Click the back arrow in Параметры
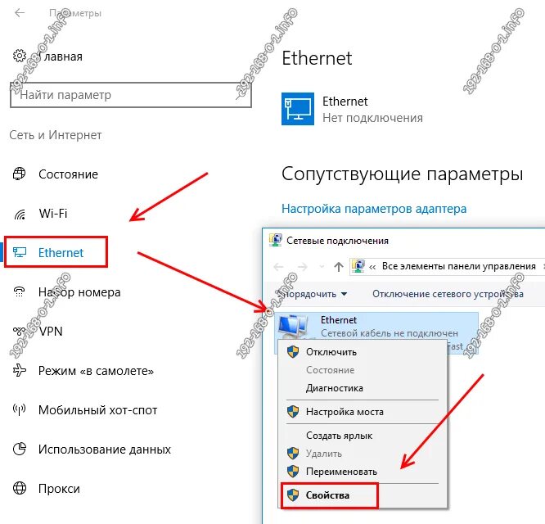Image resolution: width=545 pixels, height=524 pixels. click(x=20, y=13)
